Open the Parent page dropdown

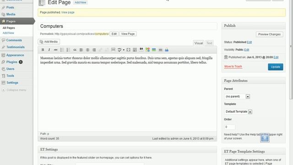pos(237,97)
